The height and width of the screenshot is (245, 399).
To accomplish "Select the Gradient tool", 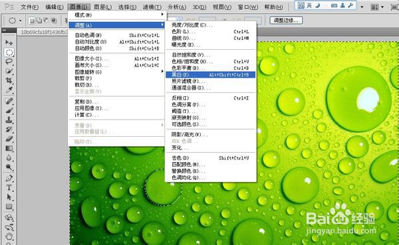I will point(9,148).
